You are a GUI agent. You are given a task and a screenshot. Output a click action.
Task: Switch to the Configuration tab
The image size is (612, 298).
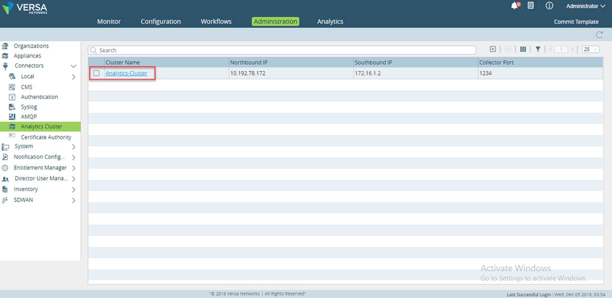(161, 21)
